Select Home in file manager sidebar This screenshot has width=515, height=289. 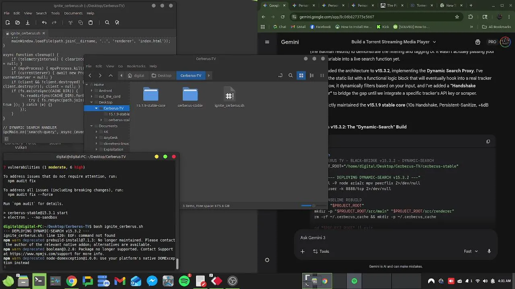[99, 85]
